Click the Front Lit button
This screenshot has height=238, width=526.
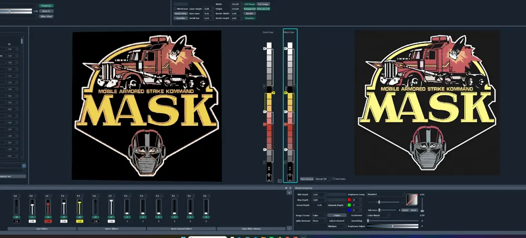click(x=46, y=6)
